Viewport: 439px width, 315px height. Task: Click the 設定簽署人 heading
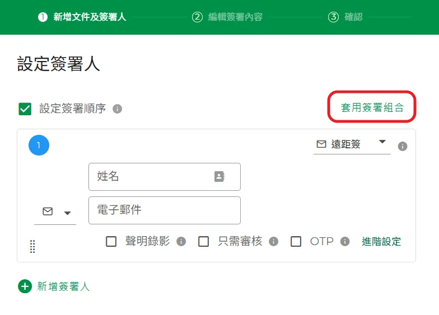tap(58, 64)
